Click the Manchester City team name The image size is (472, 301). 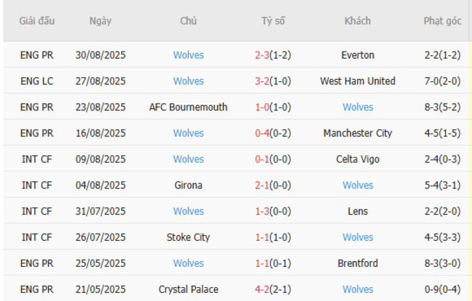[x=357, y=133]
